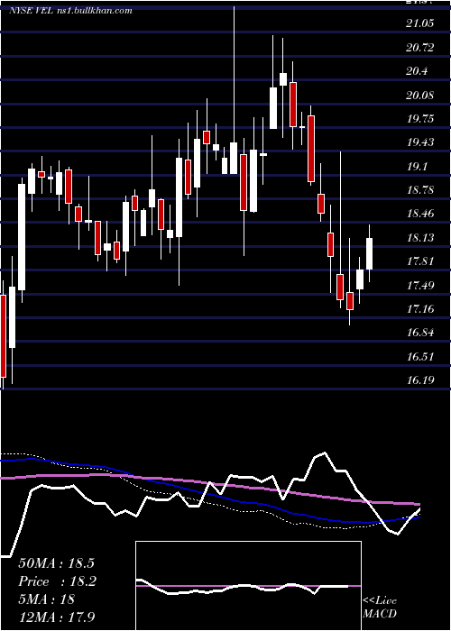Screen dimensions: 451x631
Task: Click the 20.72 price axis label
Action: coord(420,48)
